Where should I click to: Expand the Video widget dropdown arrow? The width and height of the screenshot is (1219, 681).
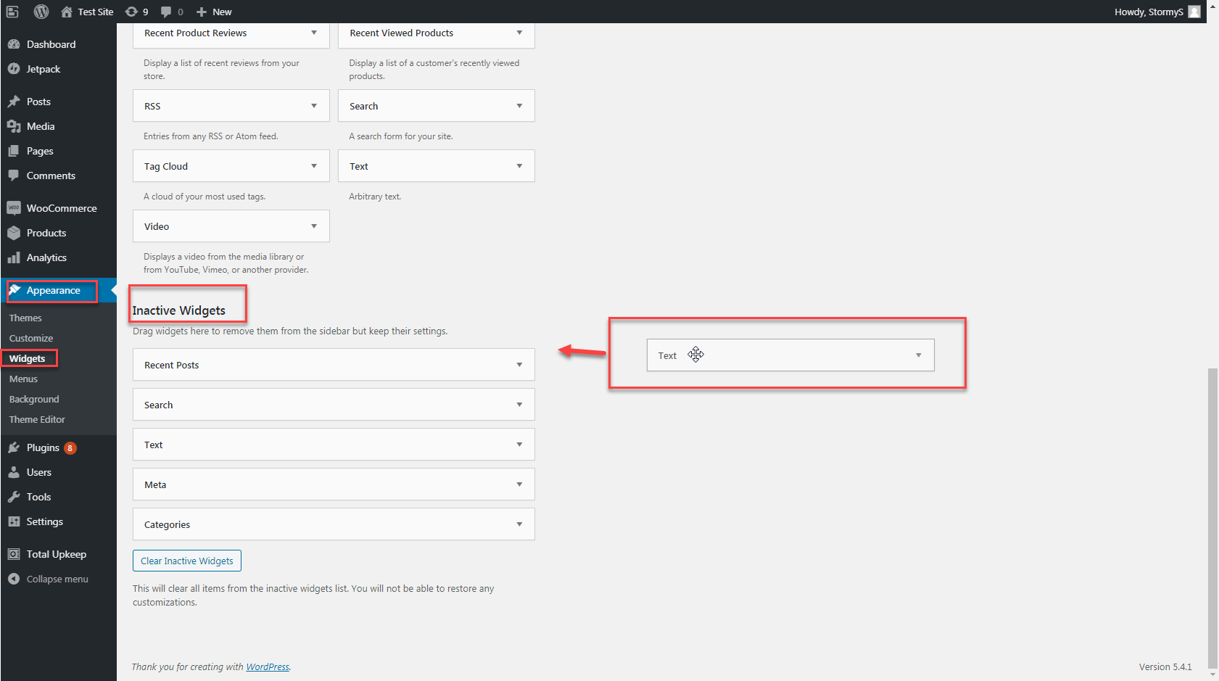pyautogui.click(x=314, y=226)
